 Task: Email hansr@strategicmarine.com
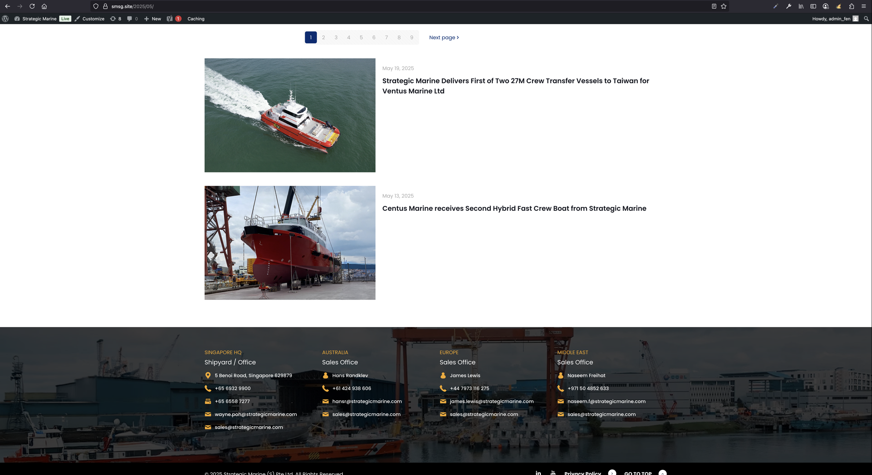click(367, 401)
